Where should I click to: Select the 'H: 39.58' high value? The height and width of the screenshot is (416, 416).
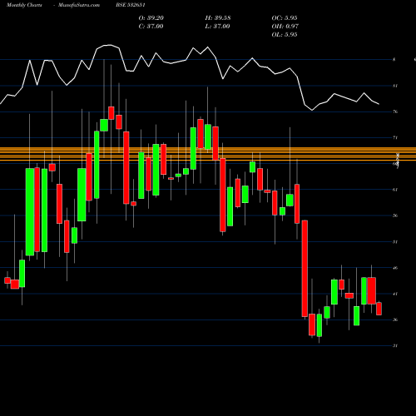point(218,18)
